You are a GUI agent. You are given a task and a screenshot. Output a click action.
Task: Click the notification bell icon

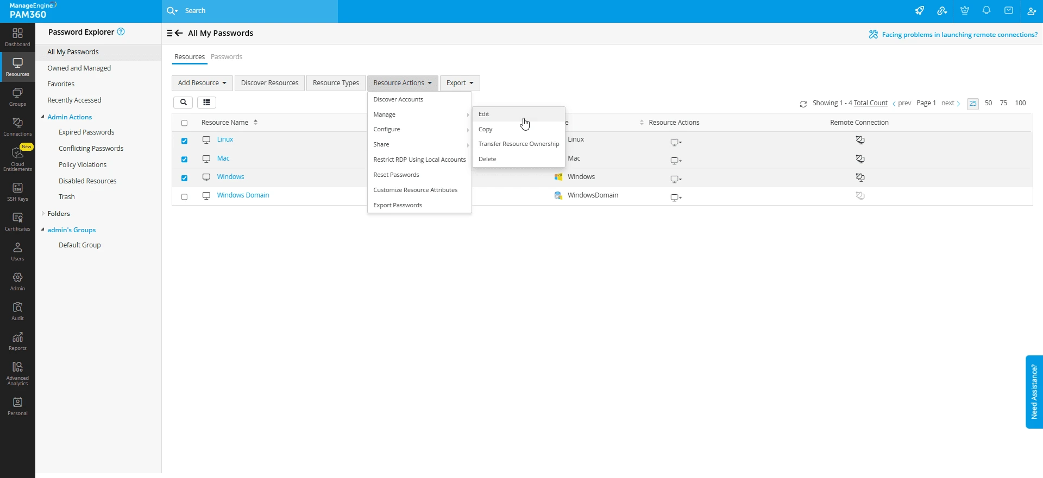click(x=987, y=11)
